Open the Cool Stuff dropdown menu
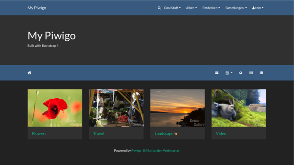Viewport: 294px width, 165px height. (172, 8)
